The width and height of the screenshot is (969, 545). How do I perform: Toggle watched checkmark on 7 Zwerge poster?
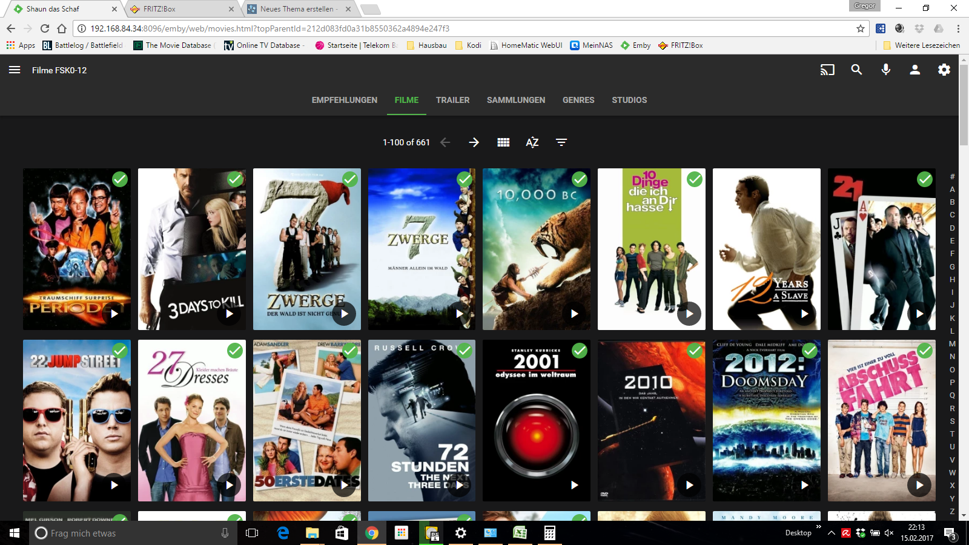pyautogui.click(x=349, y=179)
